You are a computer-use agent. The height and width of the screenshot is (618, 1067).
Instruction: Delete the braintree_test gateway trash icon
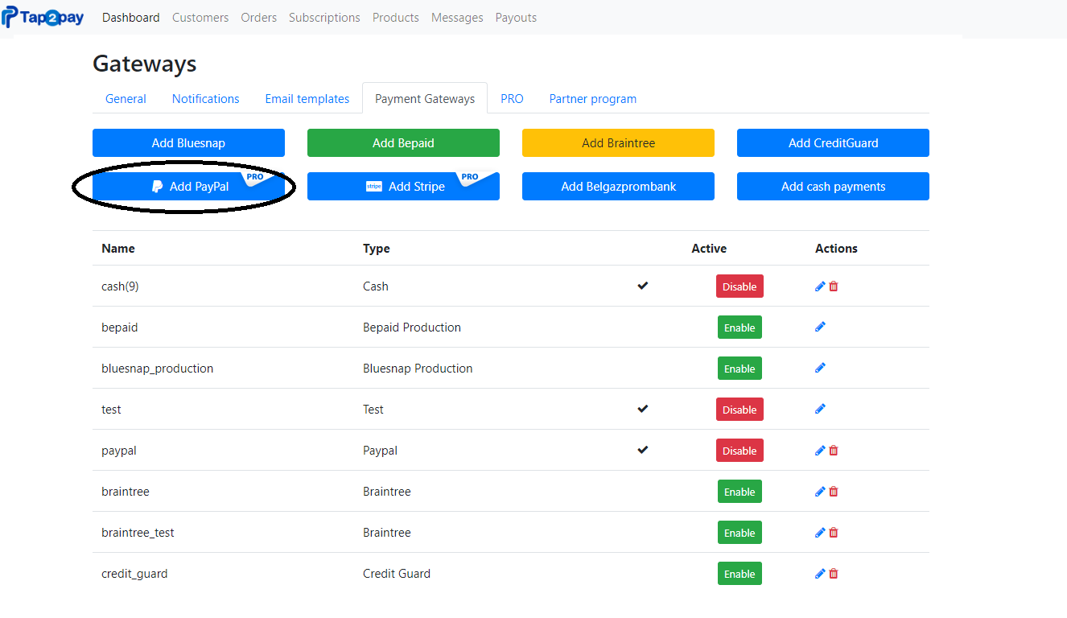(834, 533)
